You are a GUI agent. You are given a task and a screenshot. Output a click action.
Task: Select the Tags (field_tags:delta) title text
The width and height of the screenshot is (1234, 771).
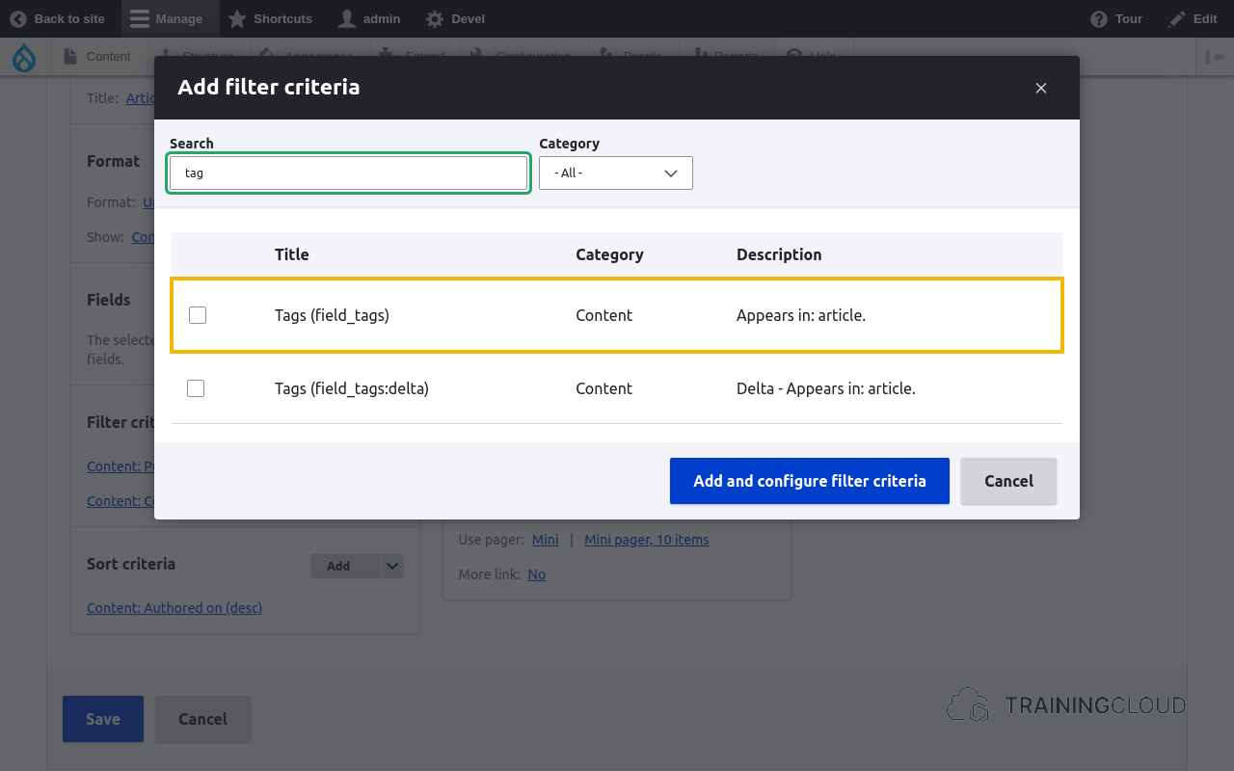(x=352, y=388)
